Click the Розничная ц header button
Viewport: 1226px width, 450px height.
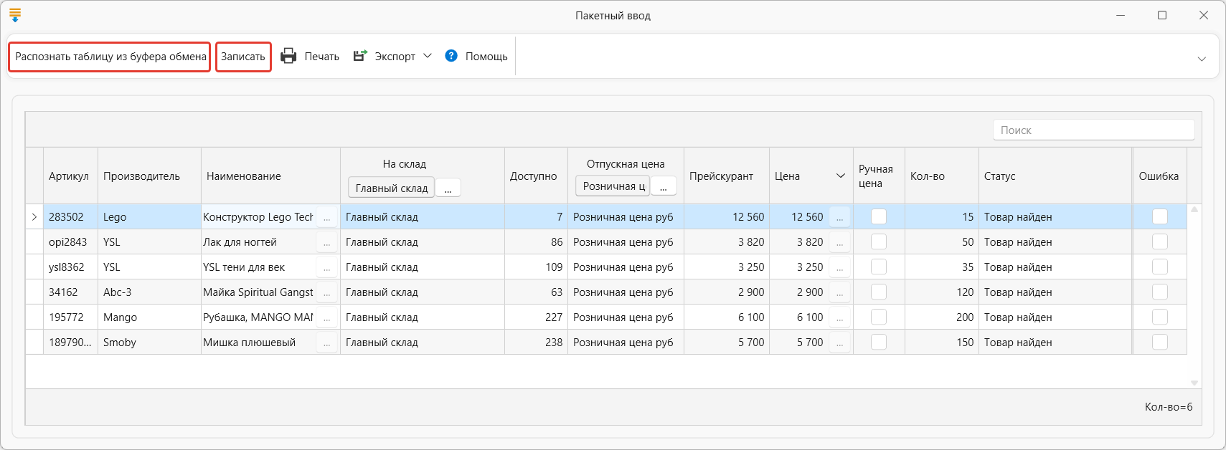point(613,186)
